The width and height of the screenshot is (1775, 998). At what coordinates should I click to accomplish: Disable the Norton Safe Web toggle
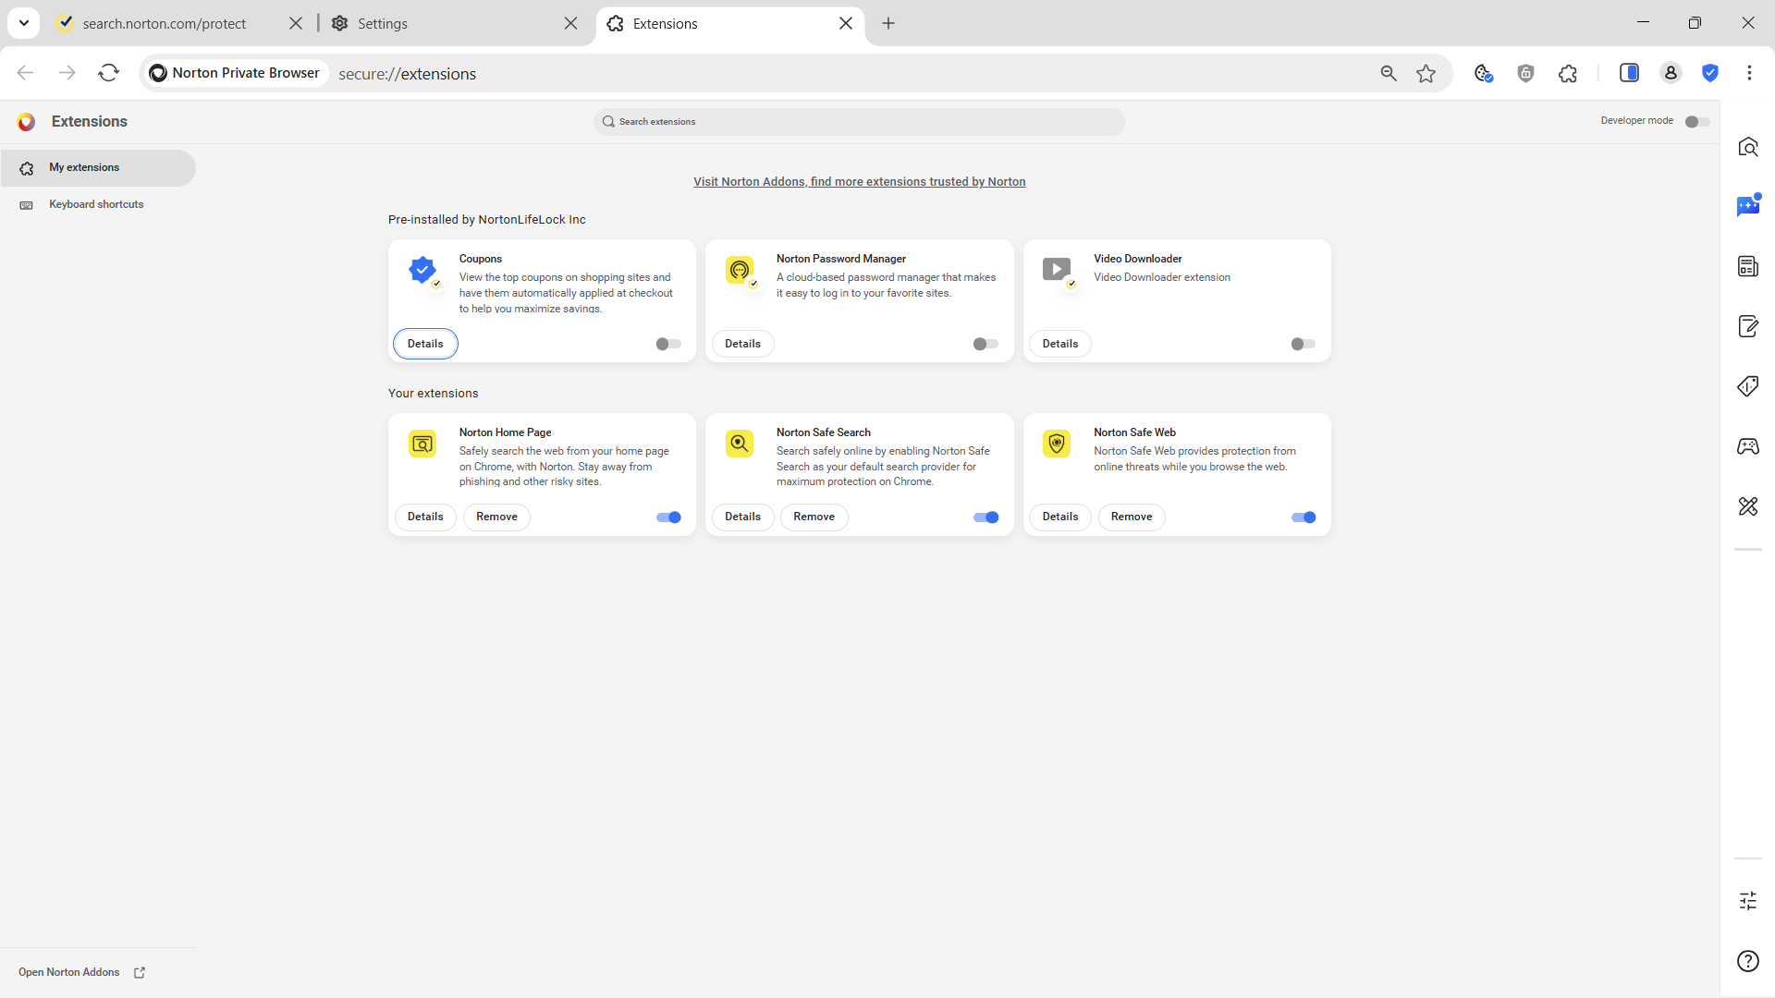[x=1304, y=517]
